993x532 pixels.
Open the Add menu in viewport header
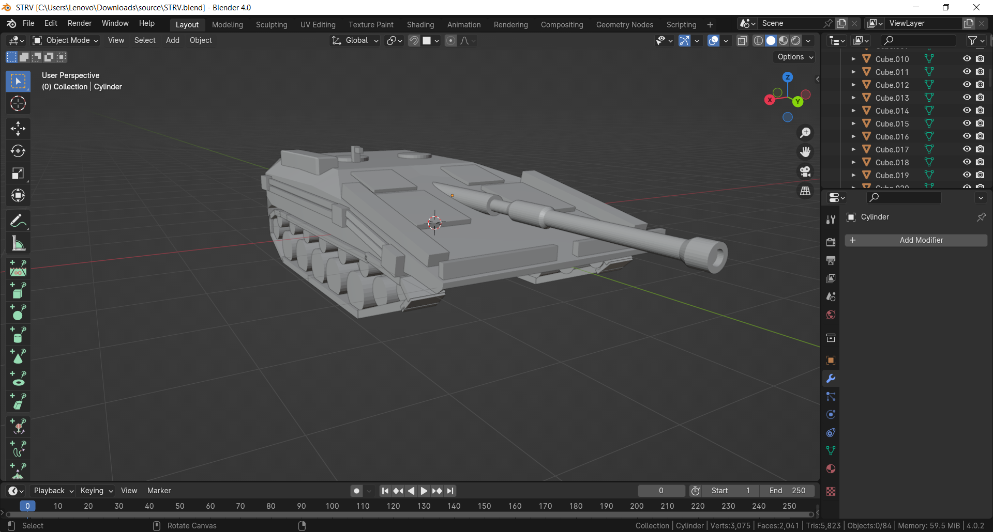click(x=173, y=40)
